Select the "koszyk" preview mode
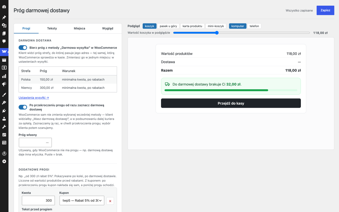Screen dimensions: 339x212 [x=149, y=26]
